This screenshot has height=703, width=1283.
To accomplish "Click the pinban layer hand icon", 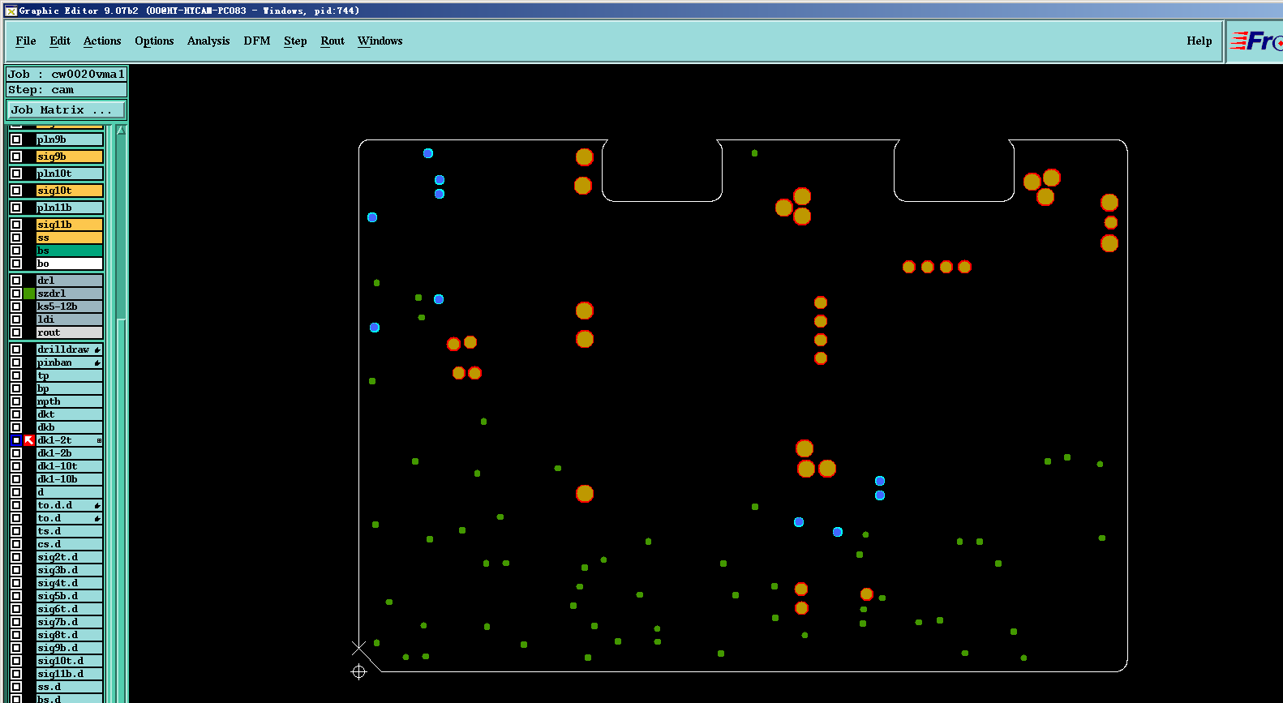I will click(97, 362).
